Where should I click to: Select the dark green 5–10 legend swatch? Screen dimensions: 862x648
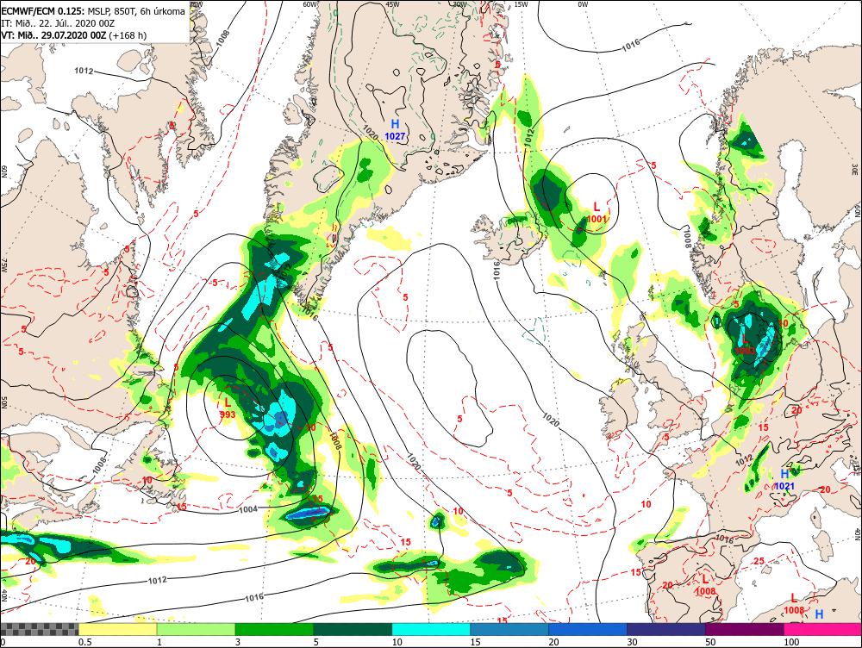(353, 629)
